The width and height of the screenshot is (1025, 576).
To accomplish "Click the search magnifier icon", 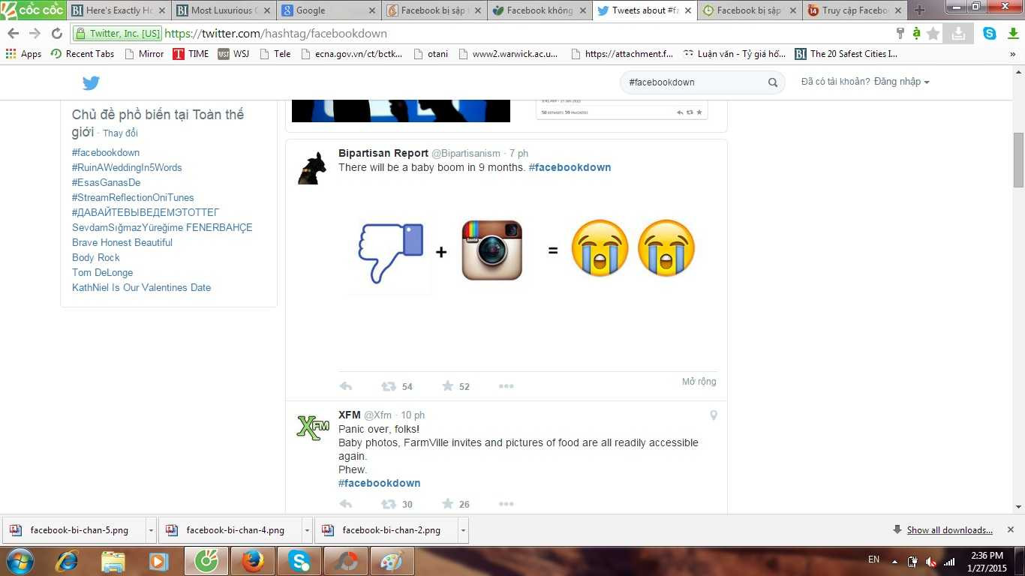I will tap(772, 82).
